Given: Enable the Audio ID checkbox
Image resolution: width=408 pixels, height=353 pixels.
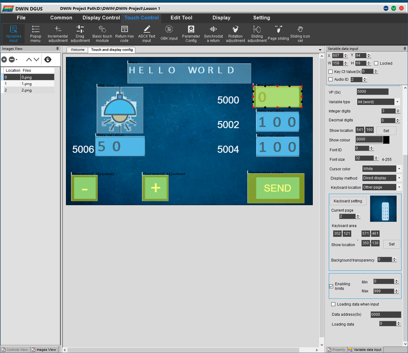Looking at the screenshot, I should (330, 80).
